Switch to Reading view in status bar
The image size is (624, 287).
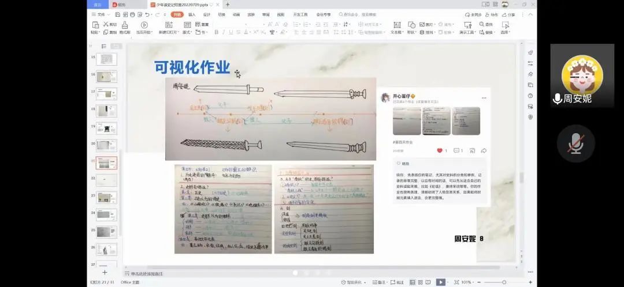429,282
